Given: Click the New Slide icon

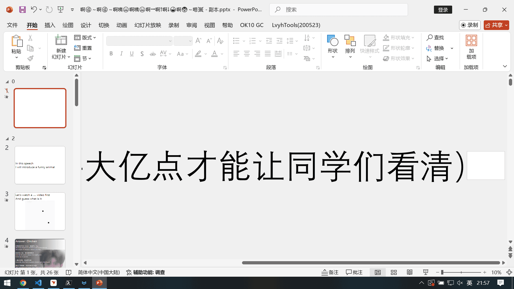Looking at the screenshot, I should [61, 40].
